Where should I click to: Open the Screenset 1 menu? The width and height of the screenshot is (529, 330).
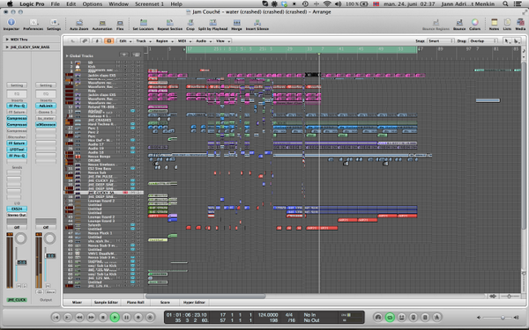point(149,4)
